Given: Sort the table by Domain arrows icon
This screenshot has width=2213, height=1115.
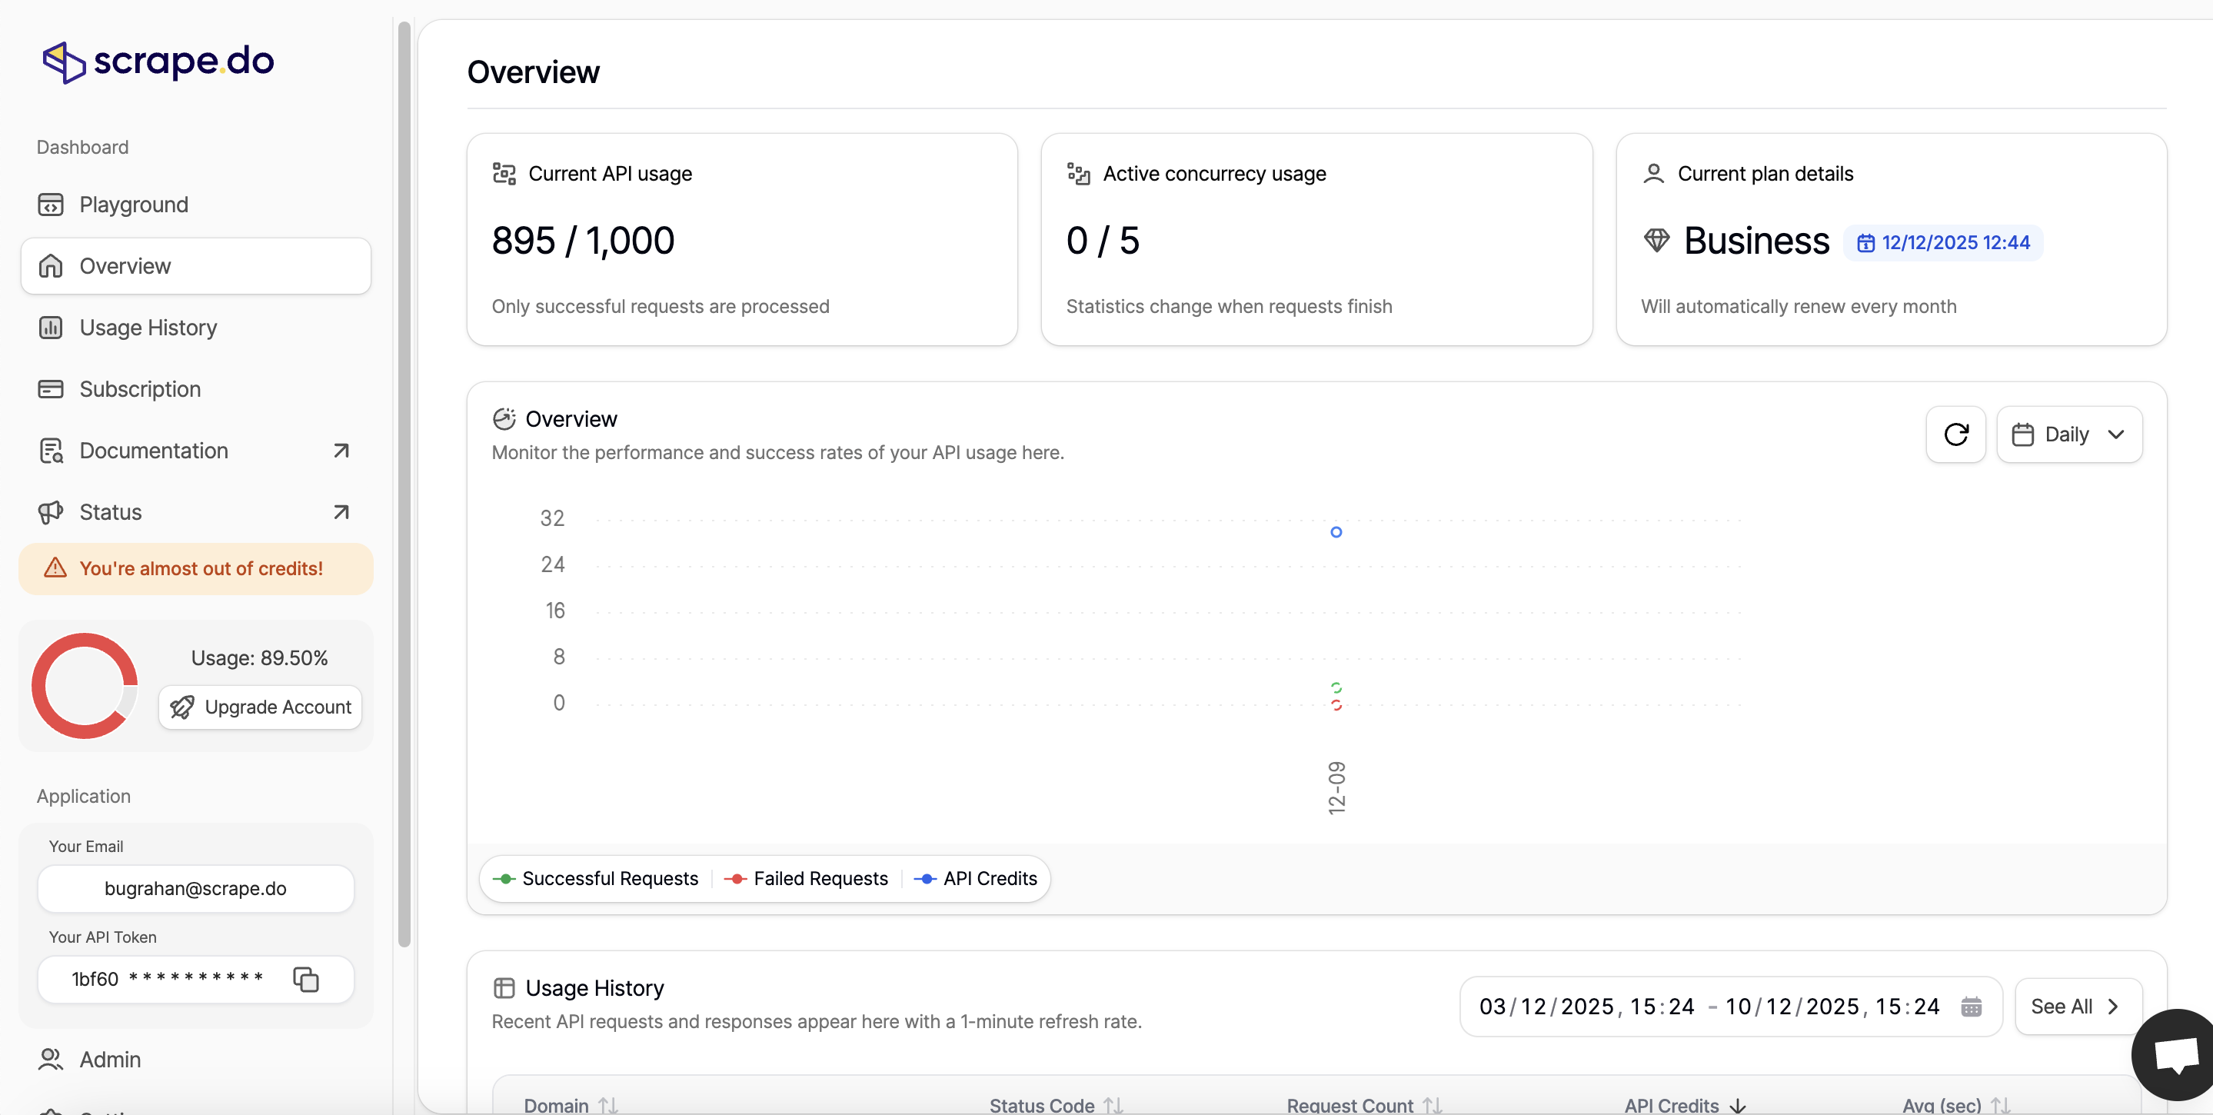Looking at the screenshot, I should click(x=608, y=1105).
